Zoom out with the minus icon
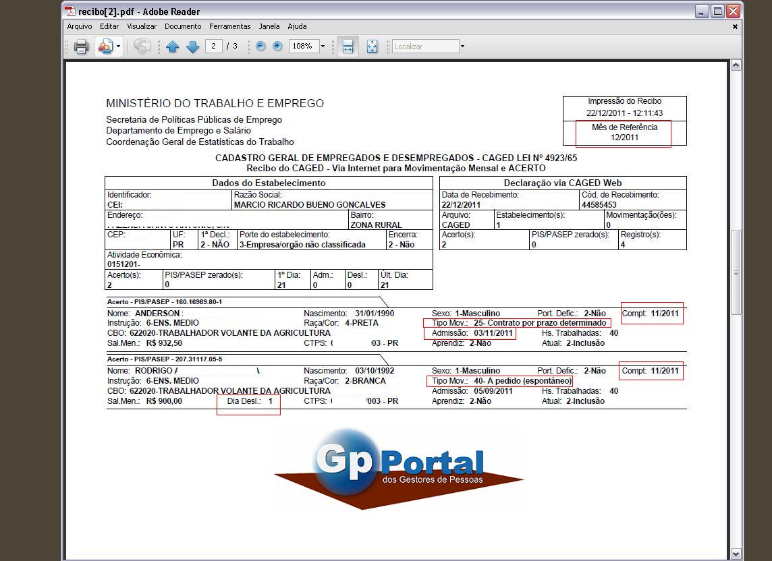Image resolution: width=772 pixels, height=561 pixels. 262,46
